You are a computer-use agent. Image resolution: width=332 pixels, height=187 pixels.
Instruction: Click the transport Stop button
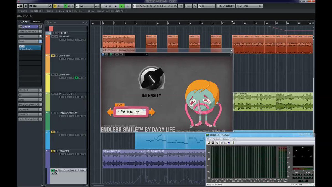pos(116,6)
